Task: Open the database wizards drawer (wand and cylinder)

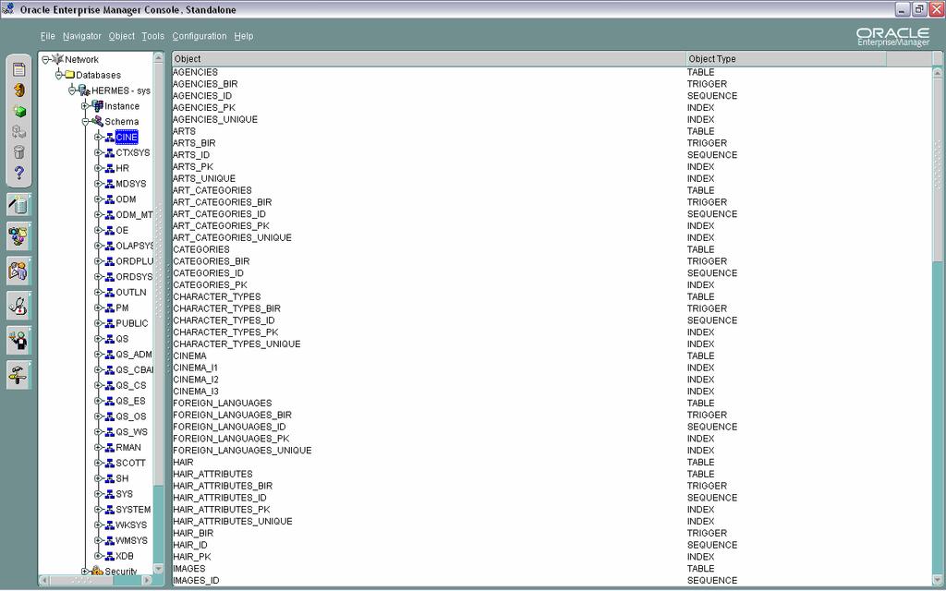Action: 18,205
